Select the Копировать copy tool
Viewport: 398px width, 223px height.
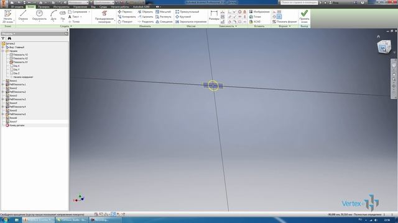pos(127,17)
